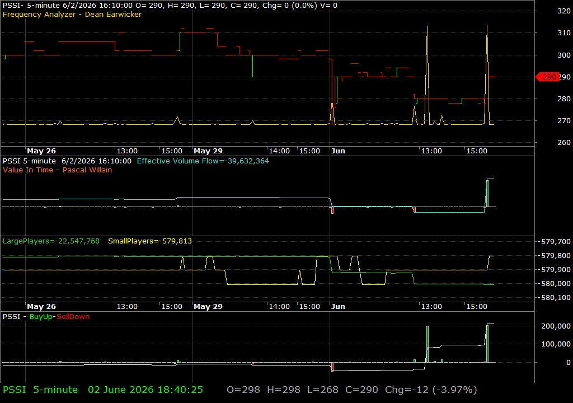Click the -580,100 axis label

[x=555, y=298]
